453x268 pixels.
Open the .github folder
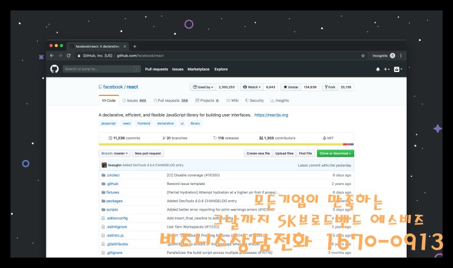click(112, 184)
